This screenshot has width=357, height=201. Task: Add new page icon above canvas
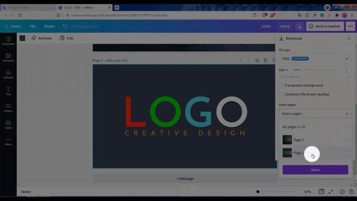click(x=273, y=60)
